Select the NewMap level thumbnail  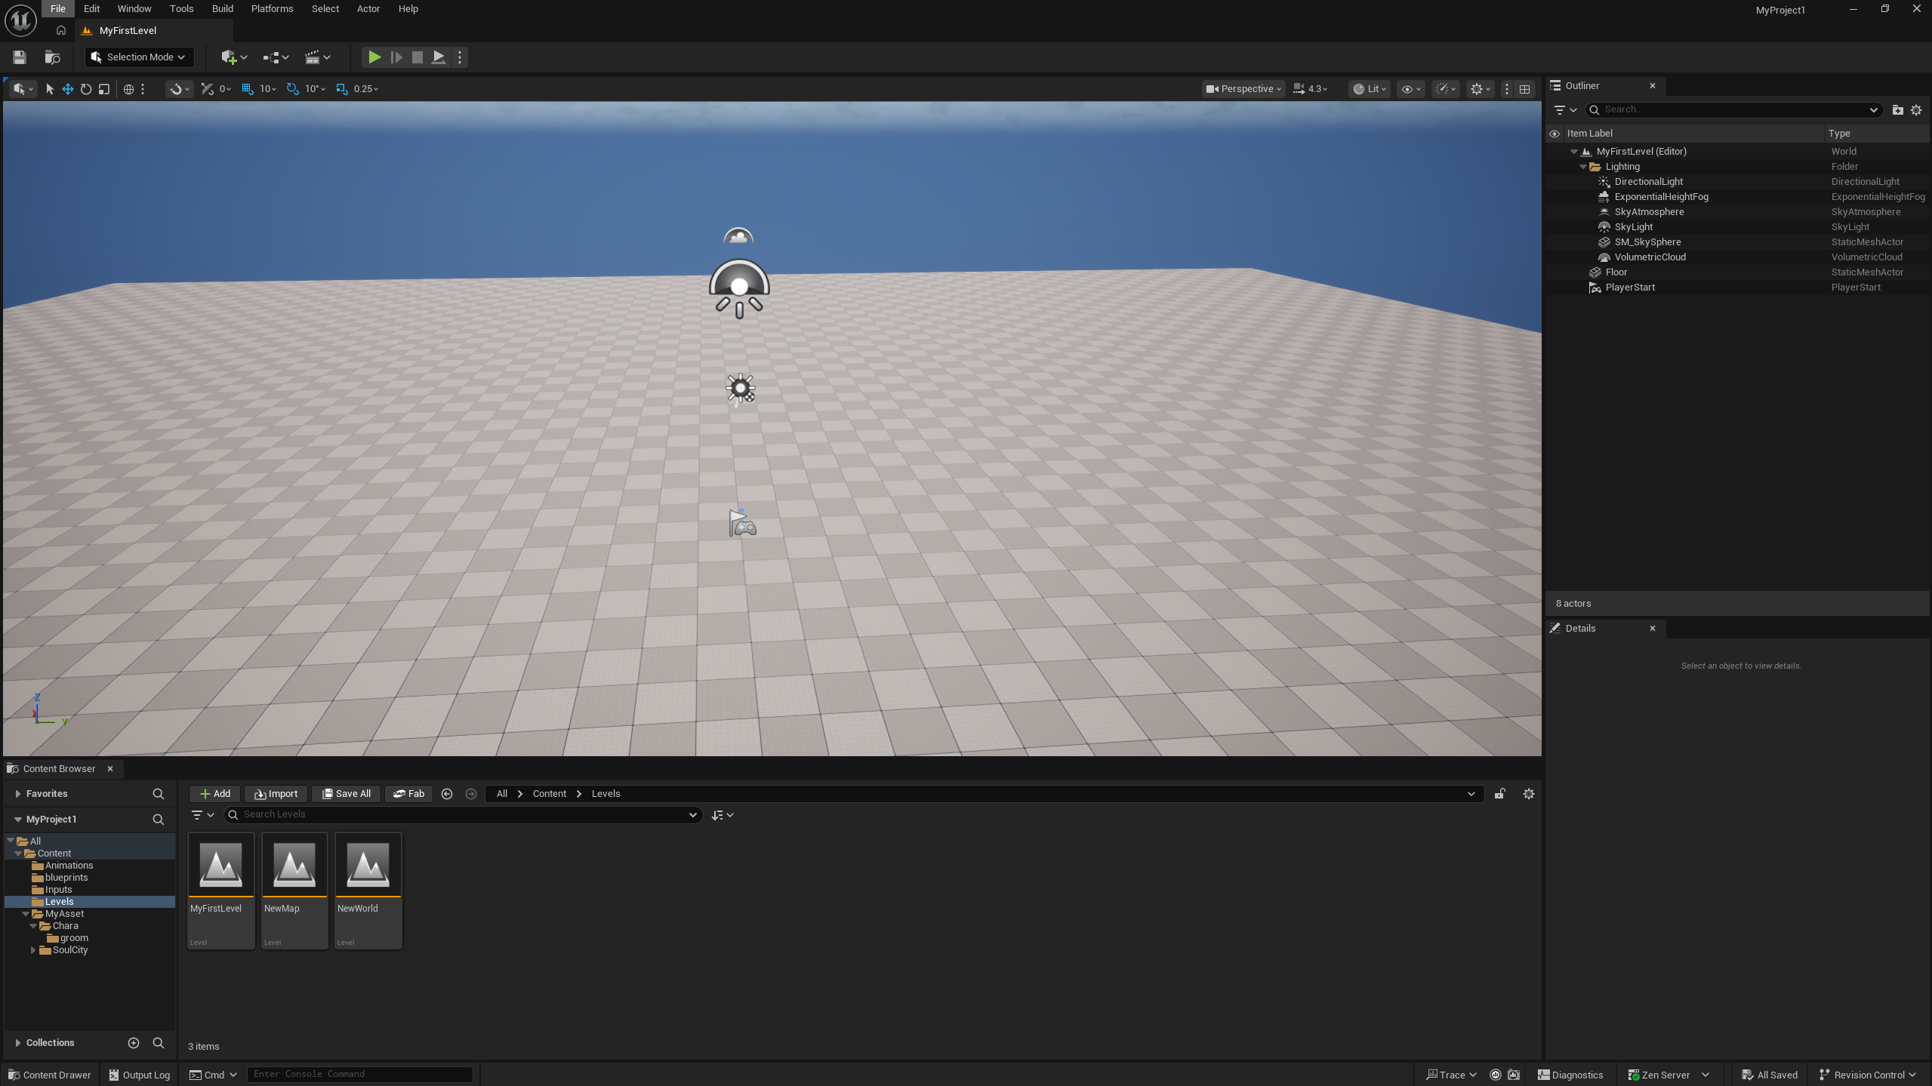coord(294,866)
